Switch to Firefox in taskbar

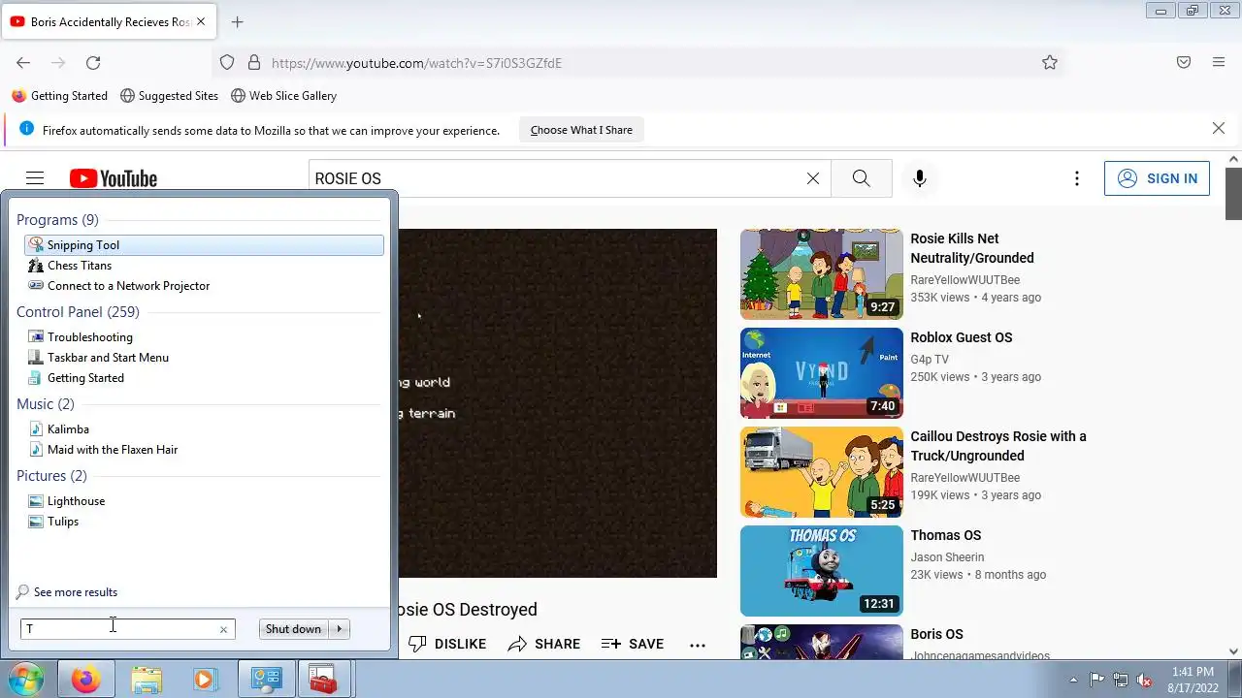click(x=85, y=680)
